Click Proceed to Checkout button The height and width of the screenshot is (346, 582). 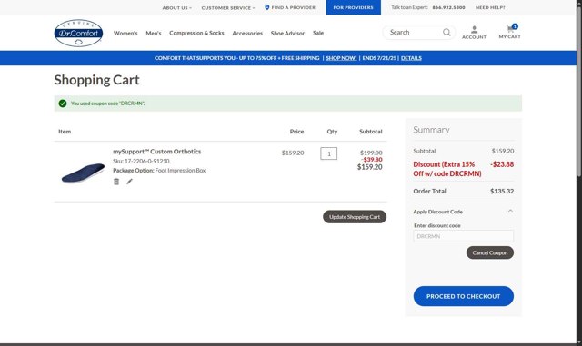click(x=463, y=296)
